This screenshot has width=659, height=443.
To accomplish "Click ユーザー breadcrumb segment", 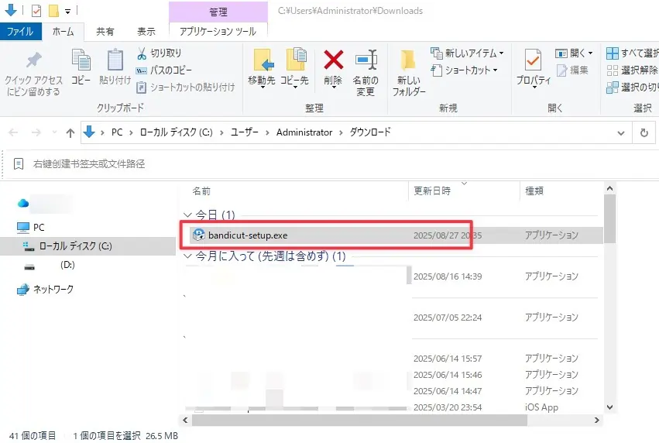I will click(244, 132).
